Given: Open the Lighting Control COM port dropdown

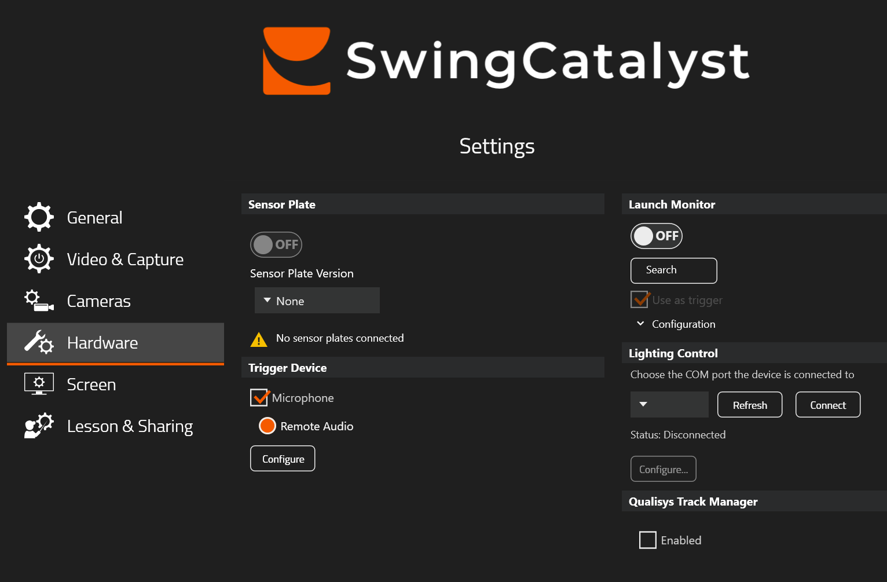Looking at the screenshot, I should (669, 404).
